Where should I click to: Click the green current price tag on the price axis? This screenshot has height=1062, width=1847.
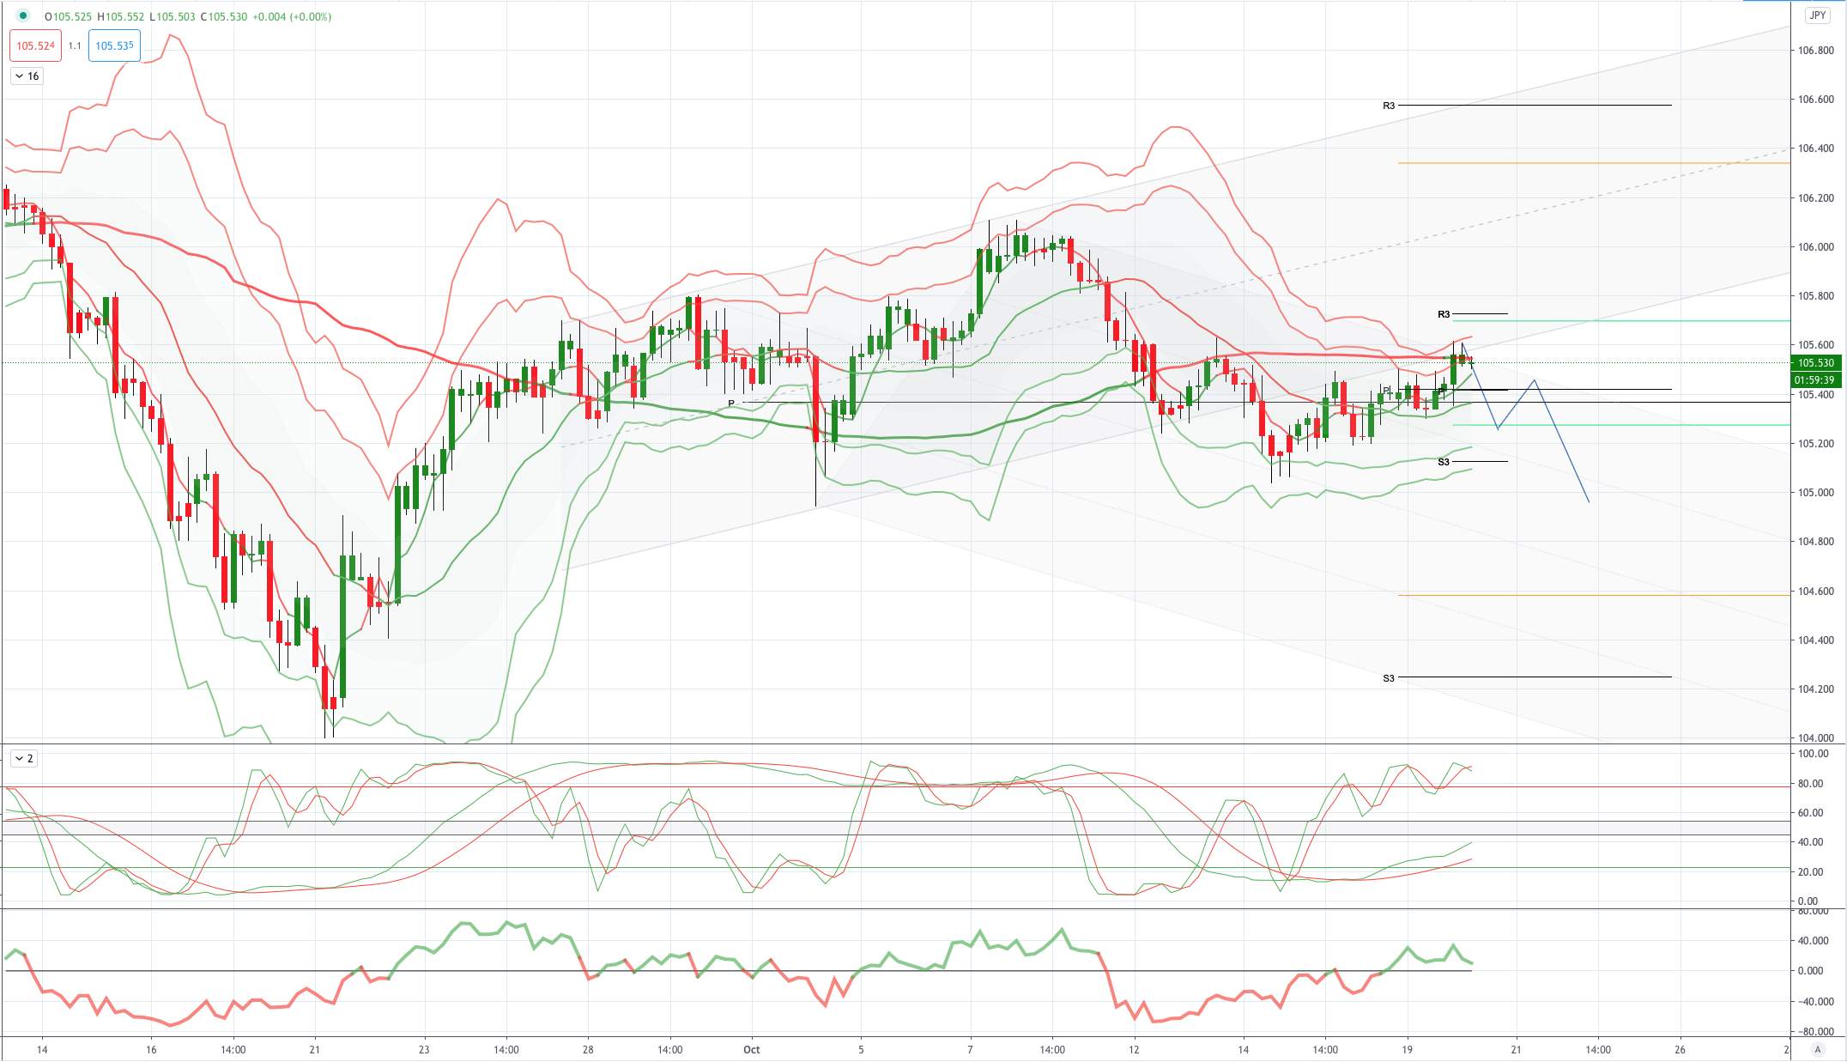tap(1815, 363)
